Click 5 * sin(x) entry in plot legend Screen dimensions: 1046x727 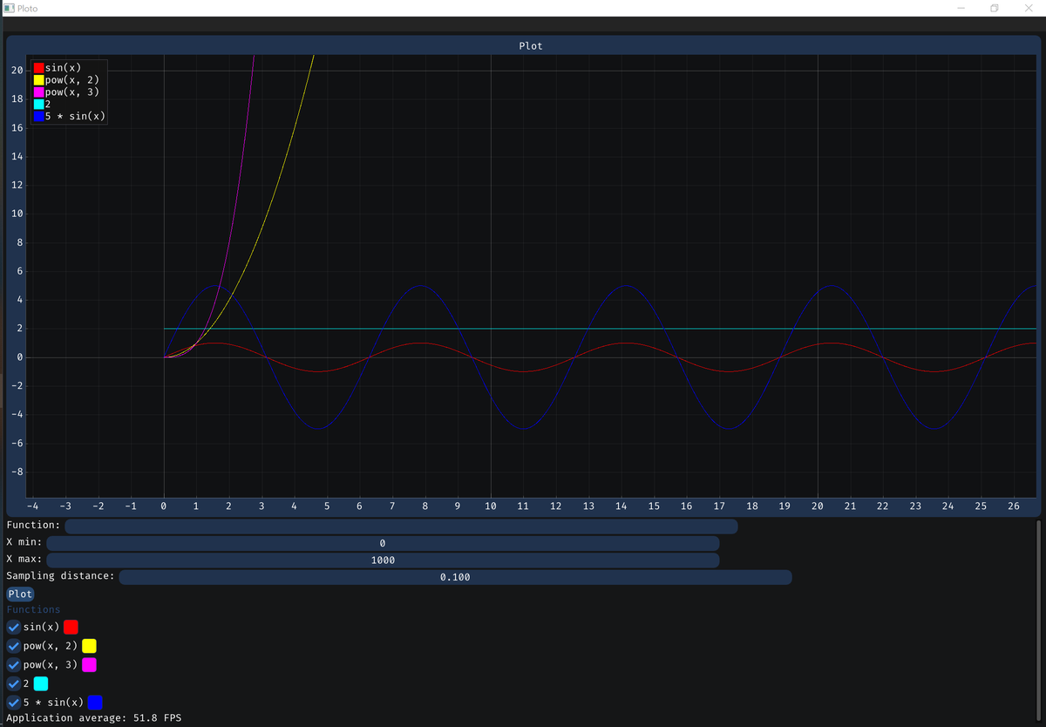(69, 116)
